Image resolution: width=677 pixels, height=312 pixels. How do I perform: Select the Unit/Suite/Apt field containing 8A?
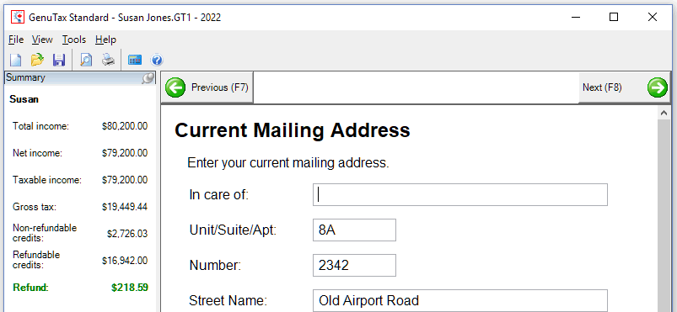tap(354, 230)
